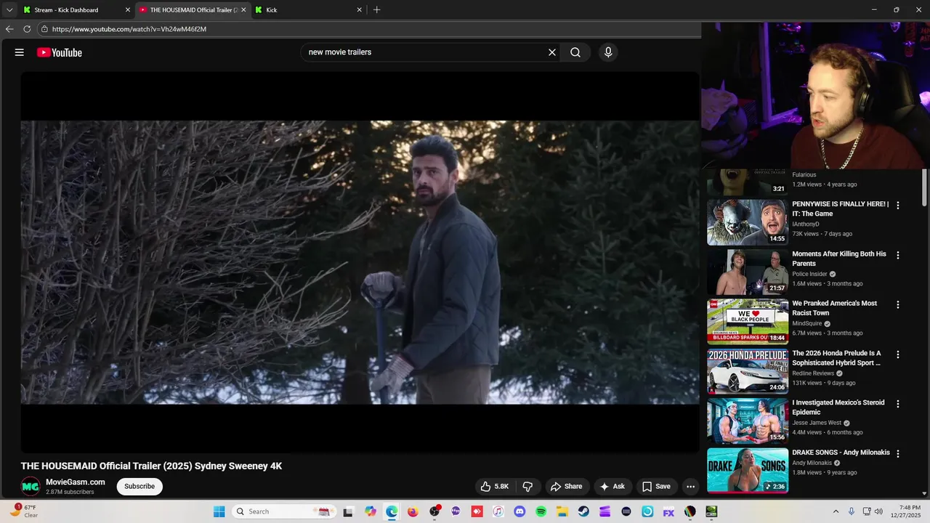This screenshot has width=930, height=523.
Task: Click the MindSquire channel name
Action: (807, 323)
